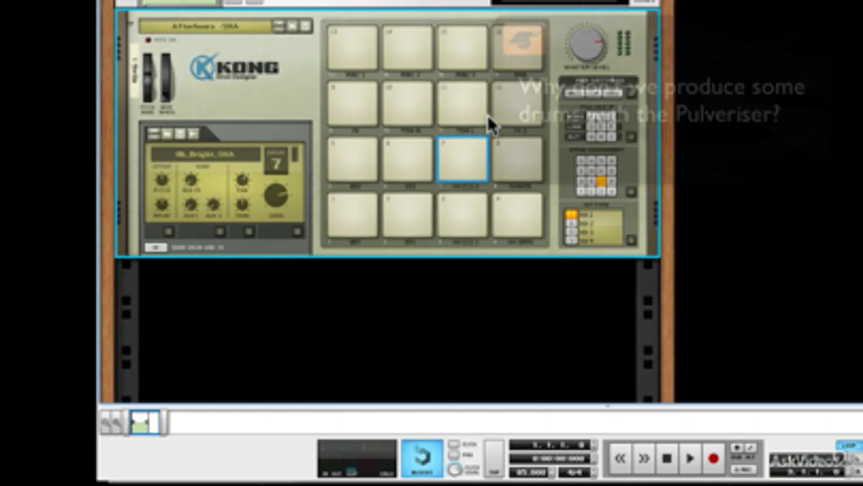863x486 pixels.
Task: Trigger Kong pad 3 in the bottom row
Action: click(x=463, y=215)
